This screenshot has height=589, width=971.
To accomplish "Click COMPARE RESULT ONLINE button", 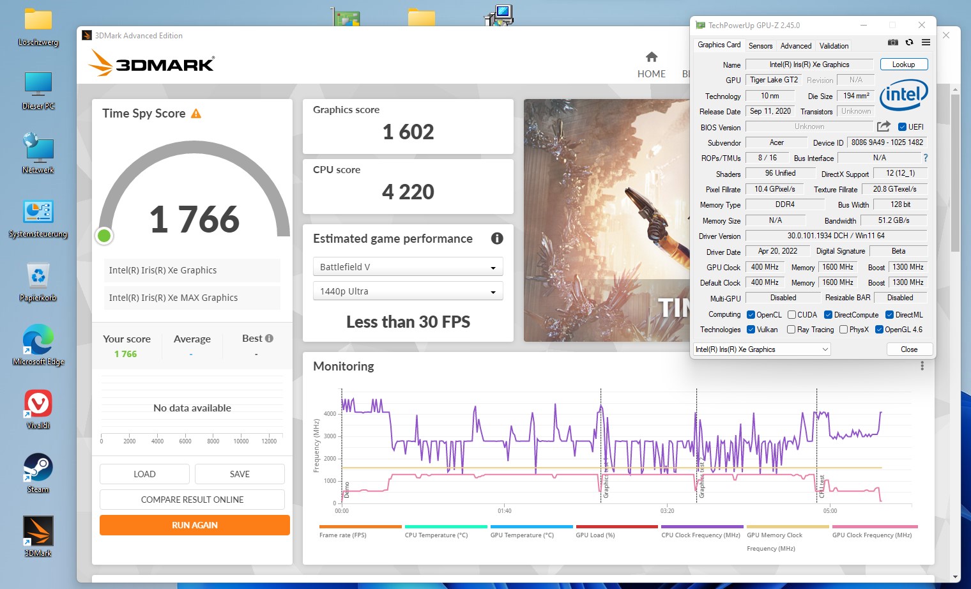I will click(x=192, y=500).
